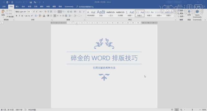Open the font name dropdown
The width and height of the screenshot is (207, 111).
point(26,12)
